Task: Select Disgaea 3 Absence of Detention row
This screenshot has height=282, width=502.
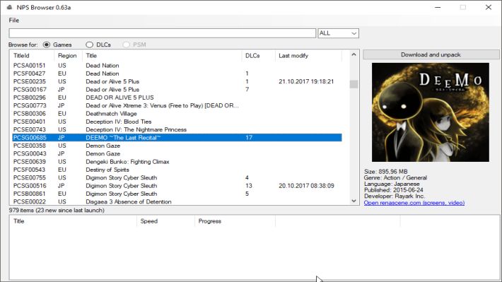Action: tap(177, 201)
